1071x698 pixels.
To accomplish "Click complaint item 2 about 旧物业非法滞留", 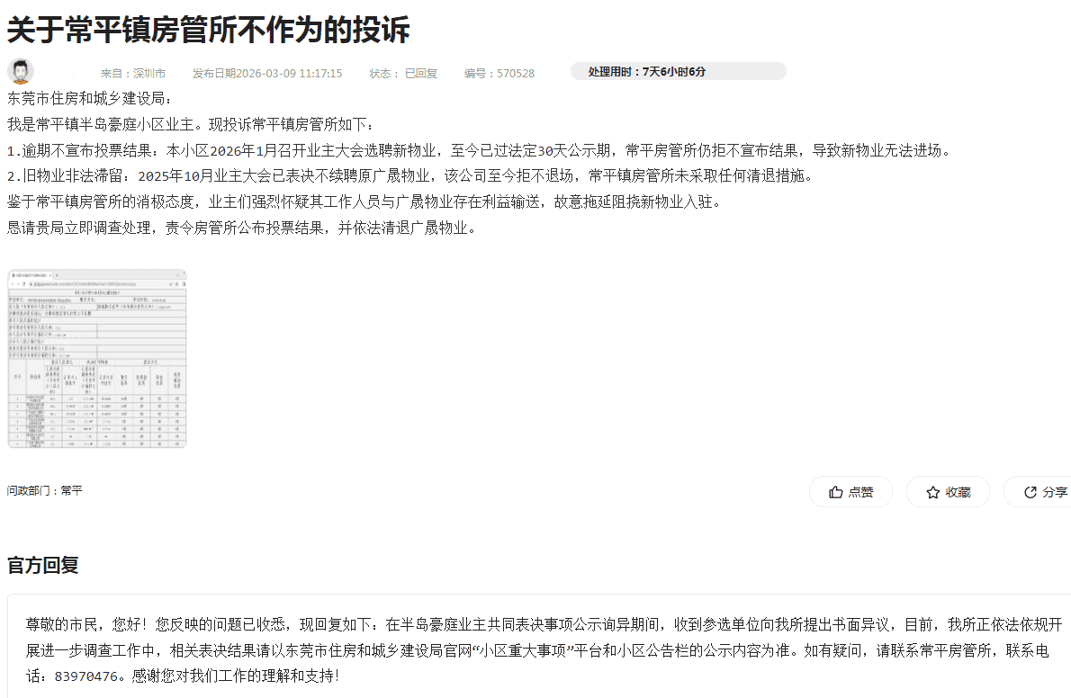I will [x=409, y=175].
